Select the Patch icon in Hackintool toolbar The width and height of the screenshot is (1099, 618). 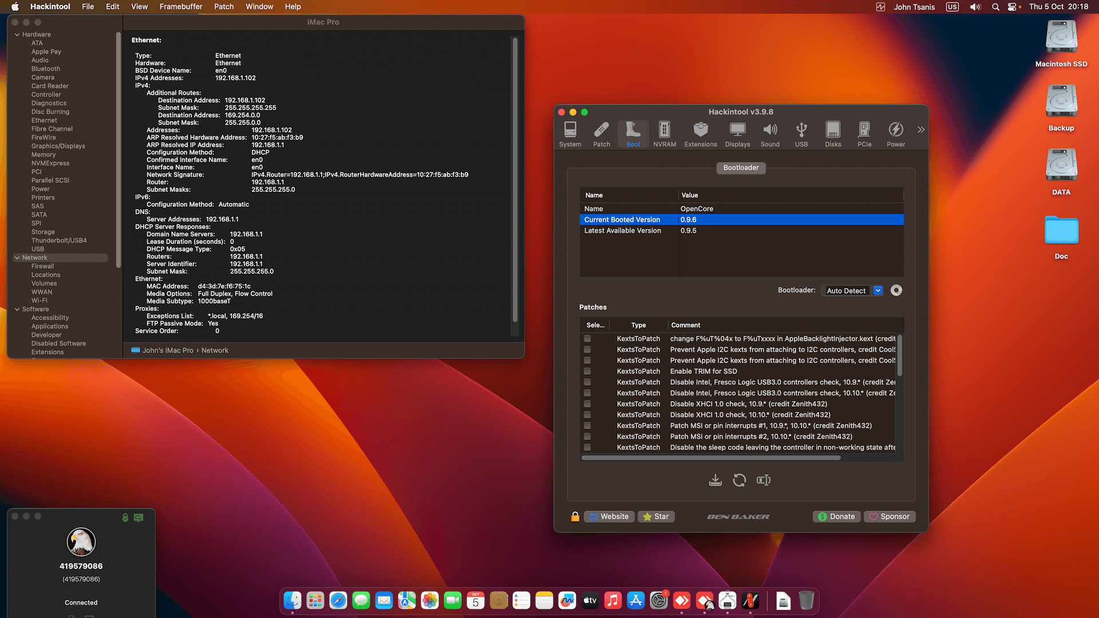coord(601,133)
